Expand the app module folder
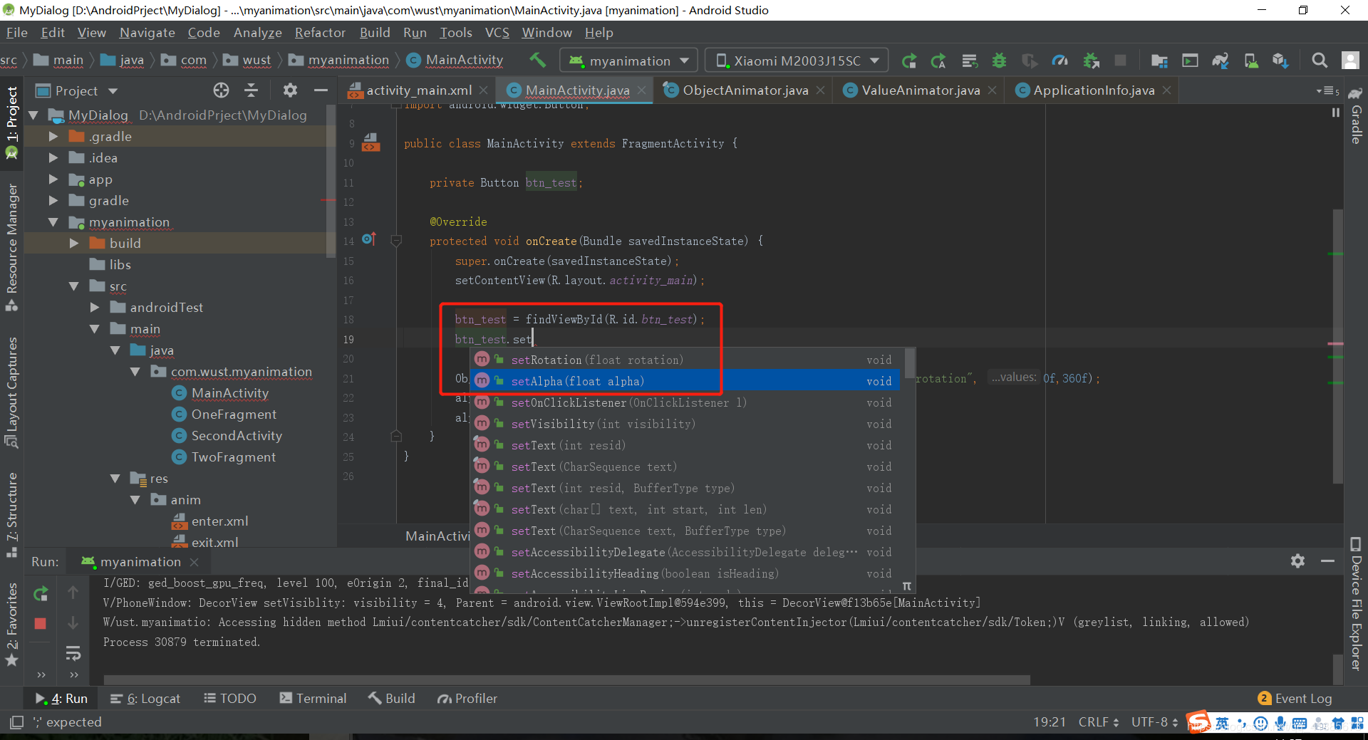This screenshot has height=740, width=1368. click(53, 179)
